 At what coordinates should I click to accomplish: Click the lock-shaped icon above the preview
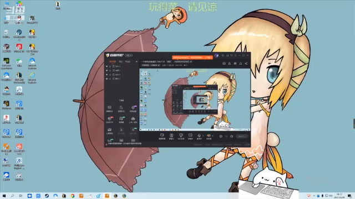230,64
